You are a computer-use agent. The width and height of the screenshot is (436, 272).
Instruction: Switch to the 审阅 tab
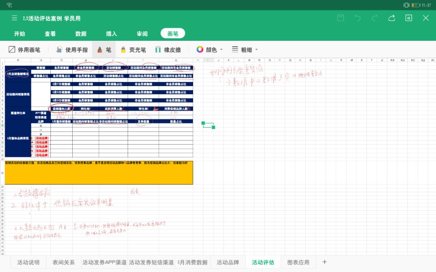point(142,34)
